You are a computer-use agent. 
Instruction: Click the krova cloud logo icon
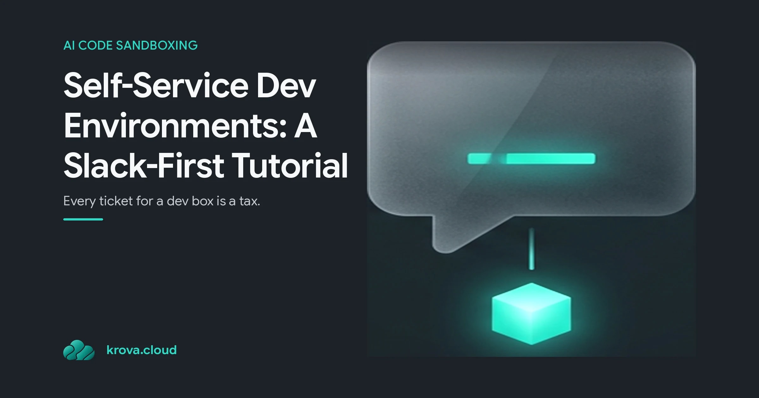(x=79, y=350)
